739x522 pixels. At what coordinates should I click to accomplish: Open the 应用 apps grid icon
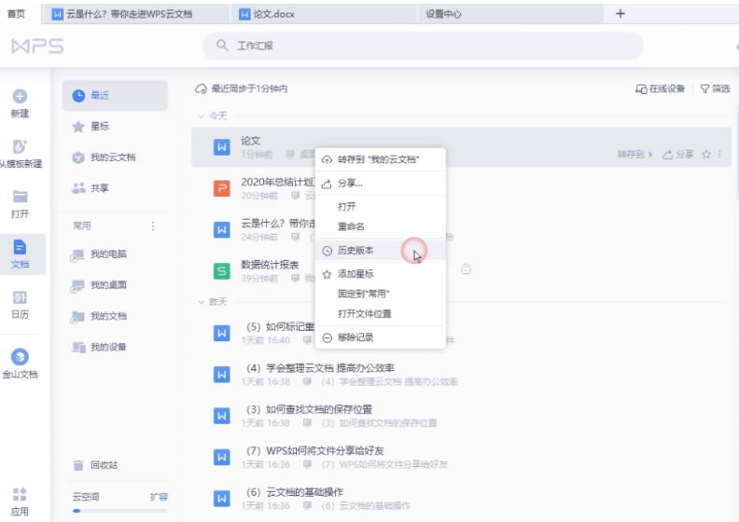pos(20,495)
